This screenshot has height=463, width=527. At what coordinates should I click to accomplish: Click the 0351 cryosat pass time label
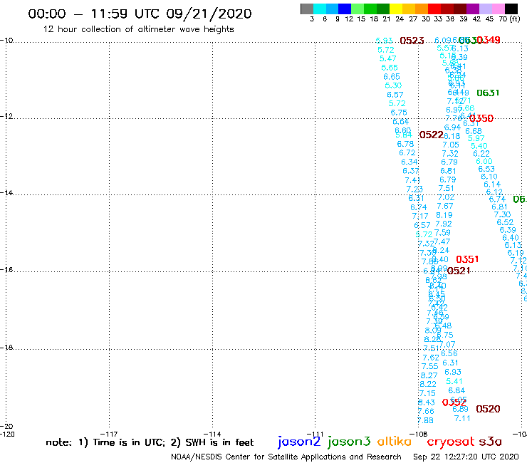[467, 259]
